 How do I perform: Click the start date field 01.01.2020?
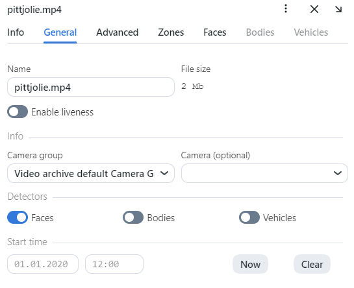(x=43, y=264)
